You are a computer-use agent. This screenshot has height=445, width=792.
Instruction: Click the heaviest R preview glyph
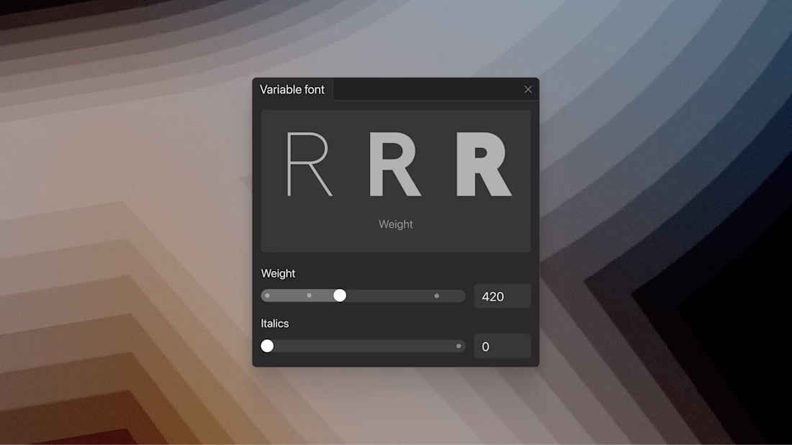click(x=483, y=164)
